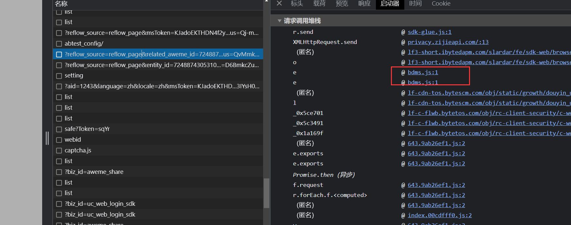Screen dimensions: 571x225
Task: Switch to the 时间 tab
Action: 415,3
